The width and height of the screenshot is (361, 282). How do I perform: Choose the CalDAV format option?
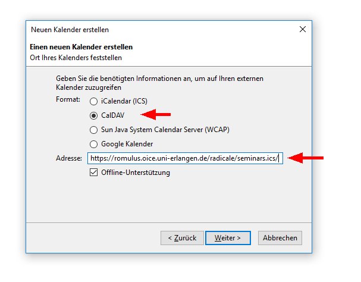[x=93, y=115]
